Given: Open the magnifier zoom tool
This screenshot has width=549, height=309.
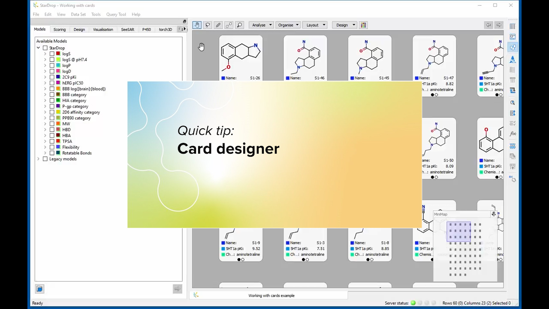Looking at the screenshot, I should 239,24.
